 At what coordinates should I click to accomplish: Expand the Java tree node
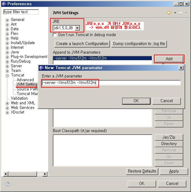coord(7,52)
